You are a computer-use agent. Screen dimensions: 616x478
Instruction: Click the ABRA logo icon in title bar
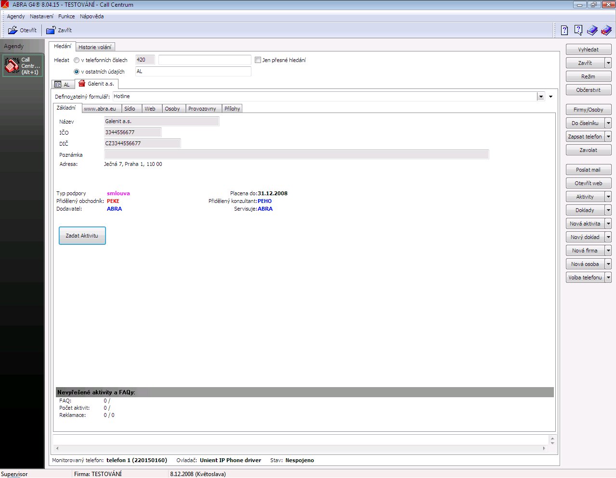[5, 5]
